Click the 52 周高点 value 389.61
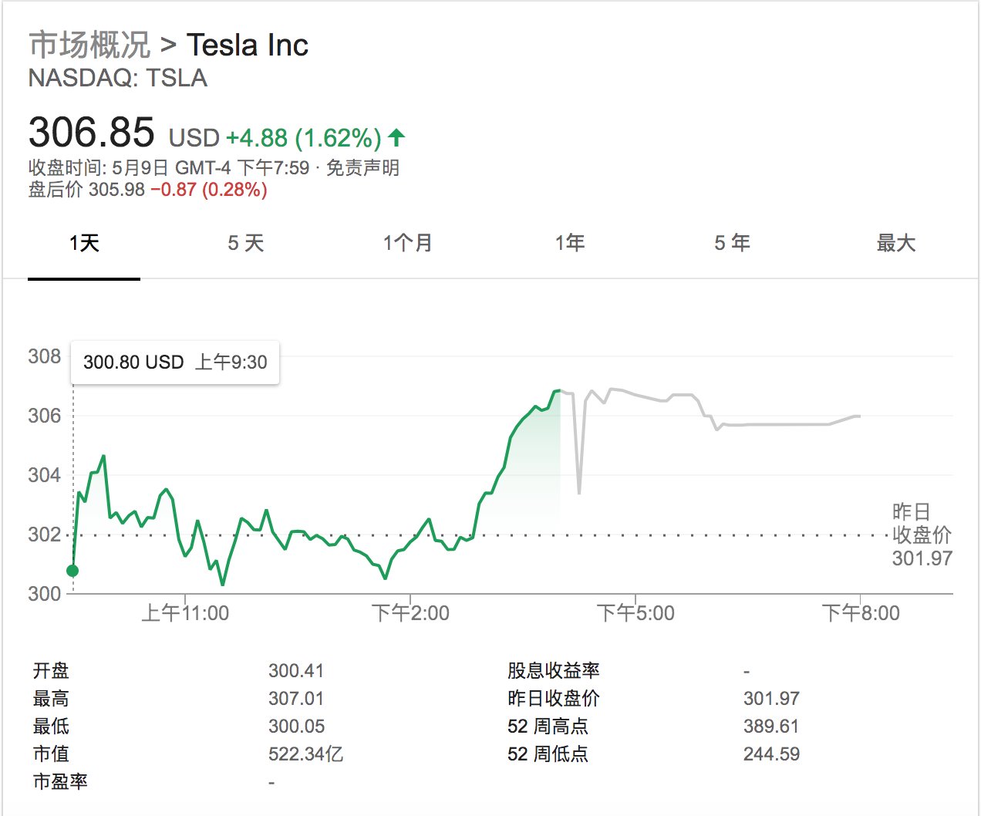Screen dimensions: 981x816 coord(772,726)
